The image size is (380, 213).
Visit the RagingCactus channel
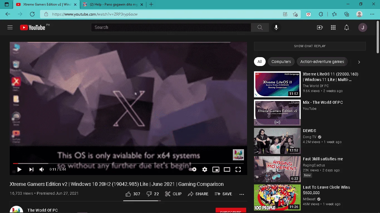tap(315, 165)
